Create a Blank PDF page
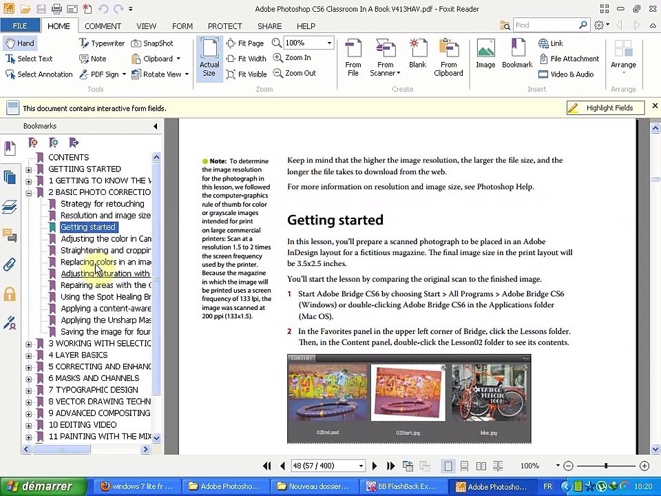 [417, 55]
